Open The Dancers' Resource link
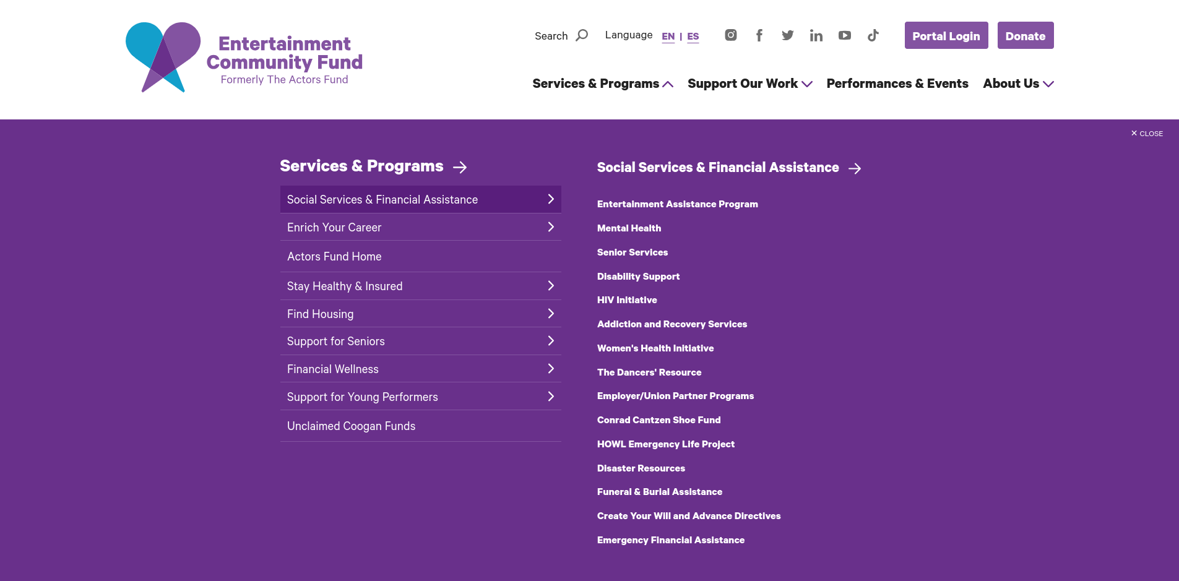 649,372
